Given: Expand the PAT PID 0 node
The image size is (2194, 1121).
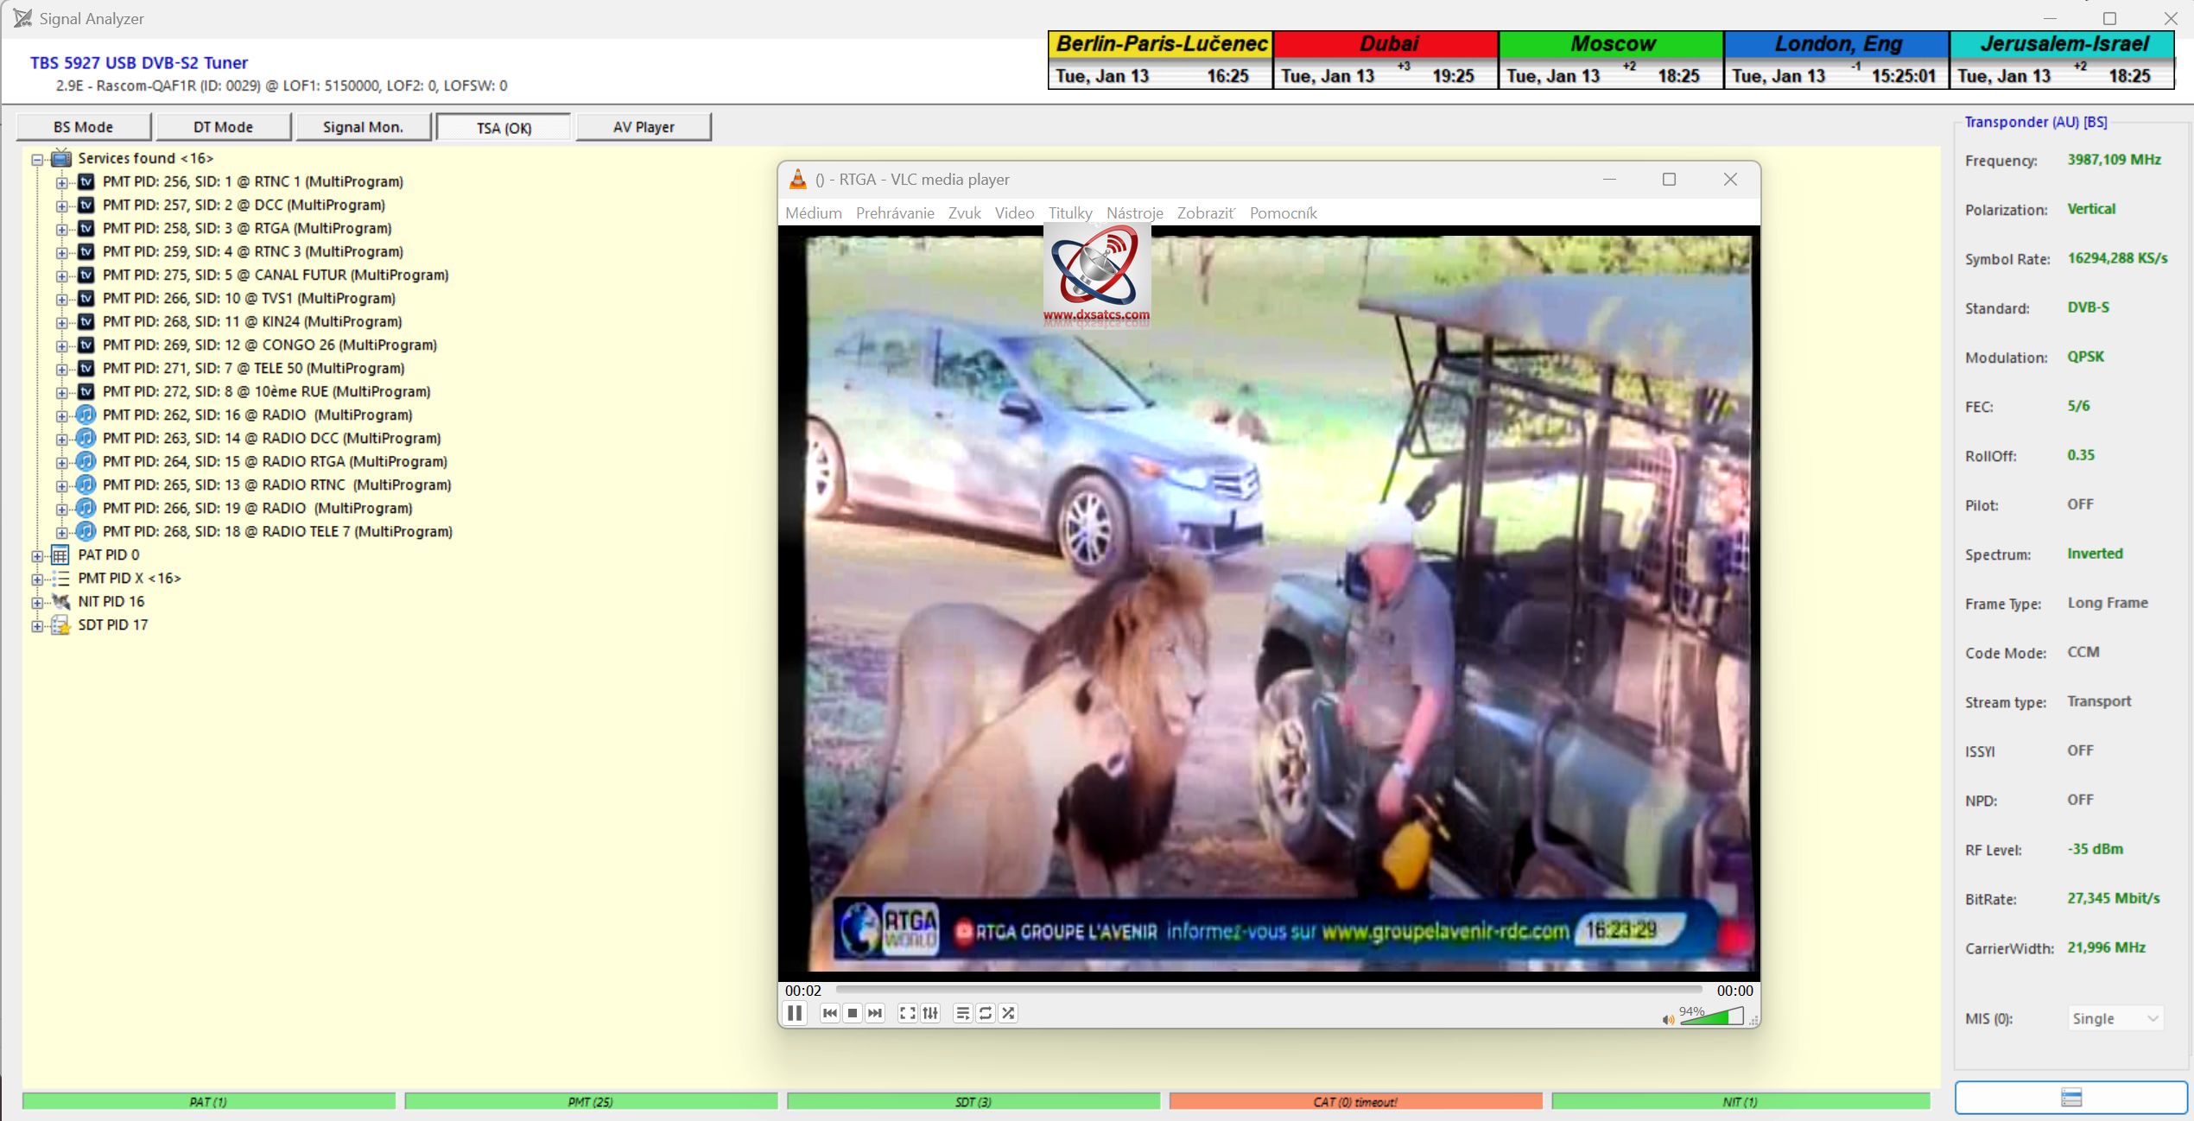Looking at the screenshot, I should 37,555.
